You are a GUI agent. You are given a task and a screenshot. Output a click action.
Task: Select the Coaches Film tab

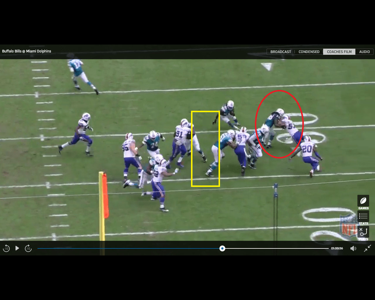coord(339,52)
